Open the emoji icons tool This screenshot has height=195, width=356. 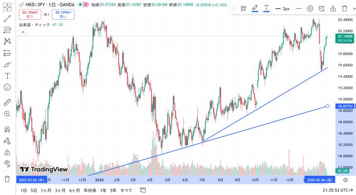pyautogui.click(x=7, y=87)
